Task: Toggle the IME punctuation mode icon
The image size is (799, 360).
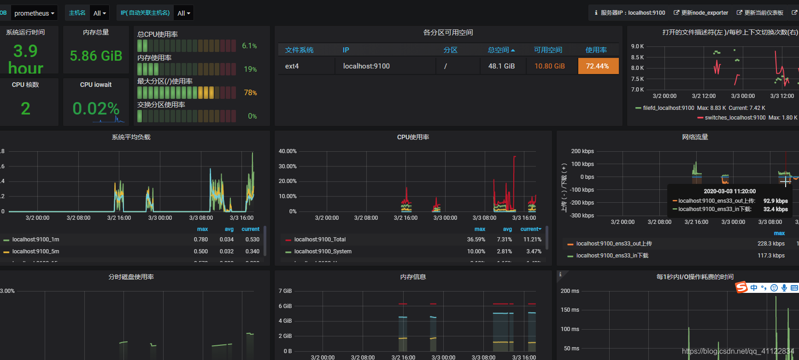Action: click(764, 288)
